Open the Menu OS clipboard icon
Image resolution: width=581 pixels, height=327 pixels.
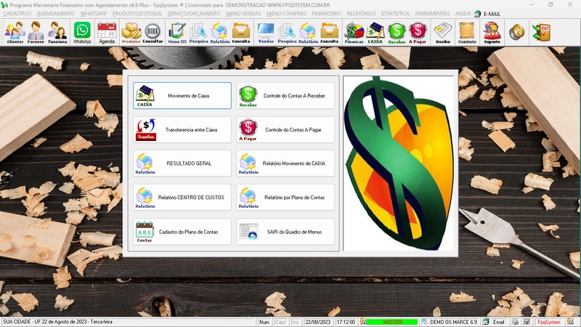pos(177,33)
